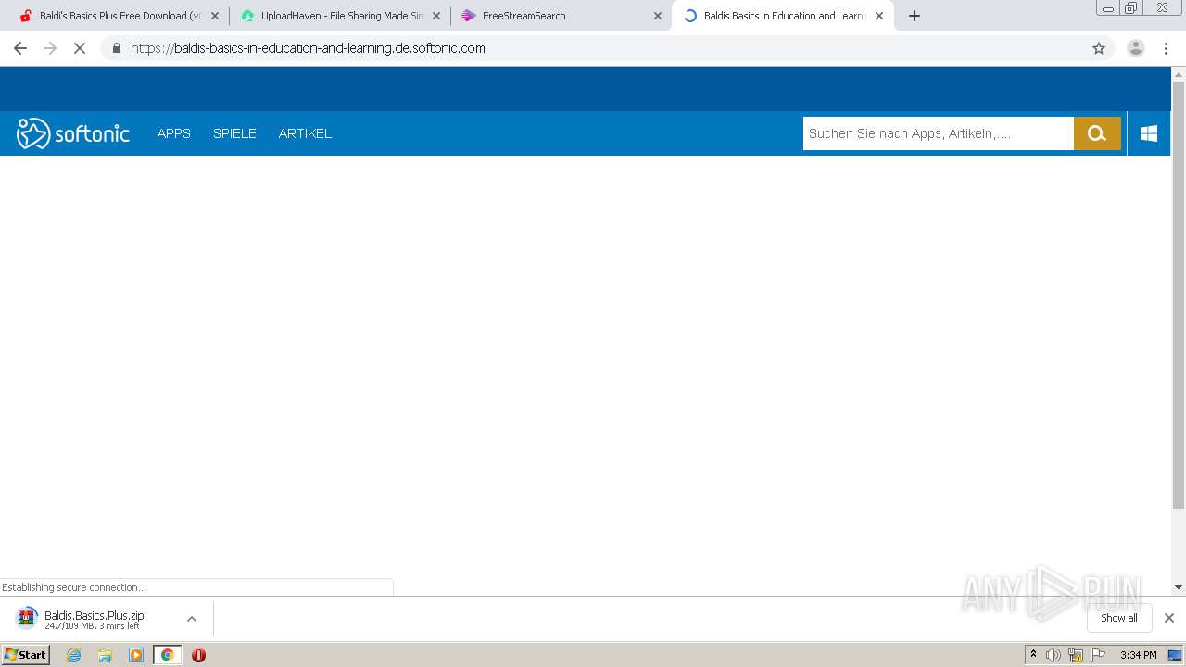Bookmark this page with the star
The height and width of the screenshot is (667, 1186).
1099,48
